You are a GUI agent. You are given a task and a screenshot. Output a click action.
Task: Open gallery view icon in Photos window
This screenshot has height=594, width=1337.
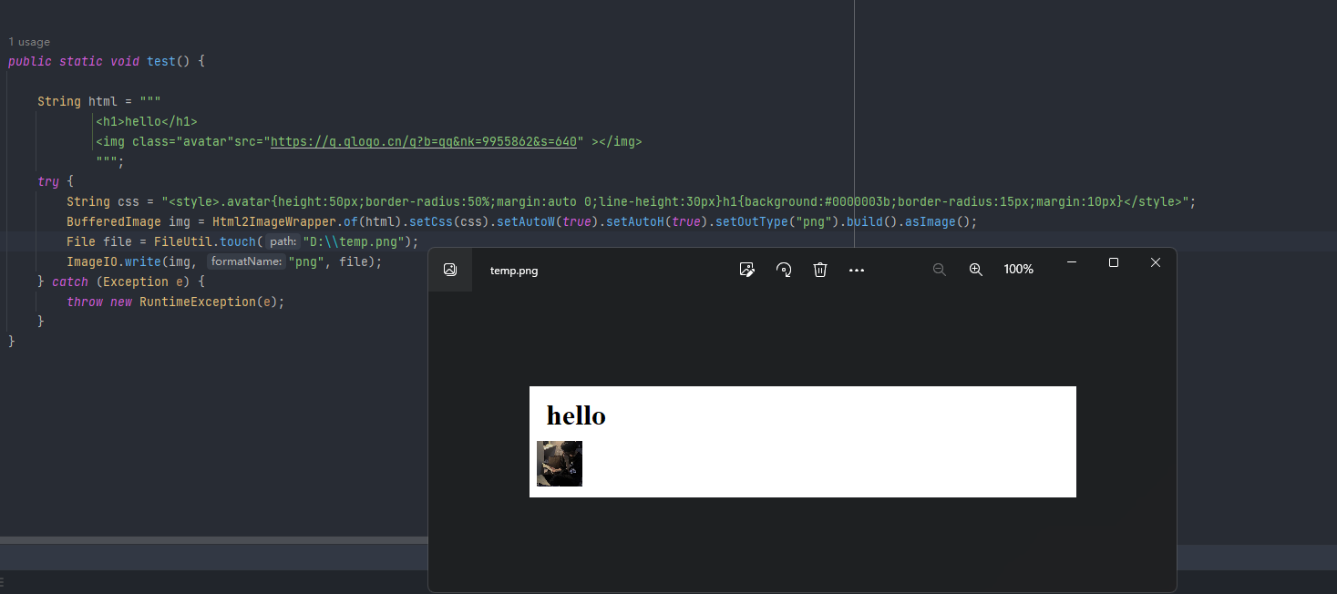click(449, 270)
